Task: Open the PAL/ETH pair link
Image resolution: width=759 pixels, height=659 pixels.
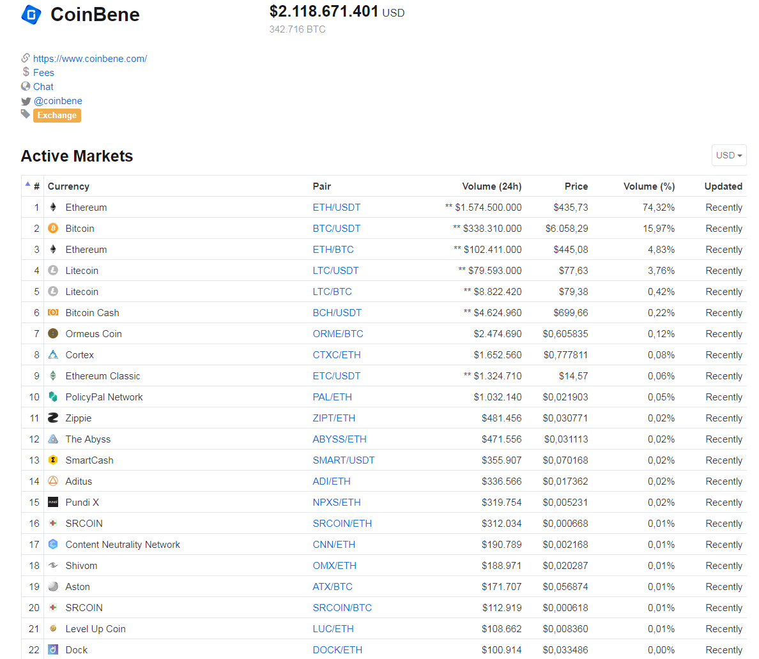Action: click(332, 397)
